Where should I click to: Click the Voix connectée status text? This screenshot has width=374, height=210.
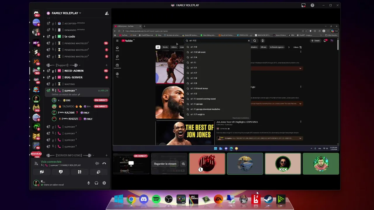tap(51, 162)
